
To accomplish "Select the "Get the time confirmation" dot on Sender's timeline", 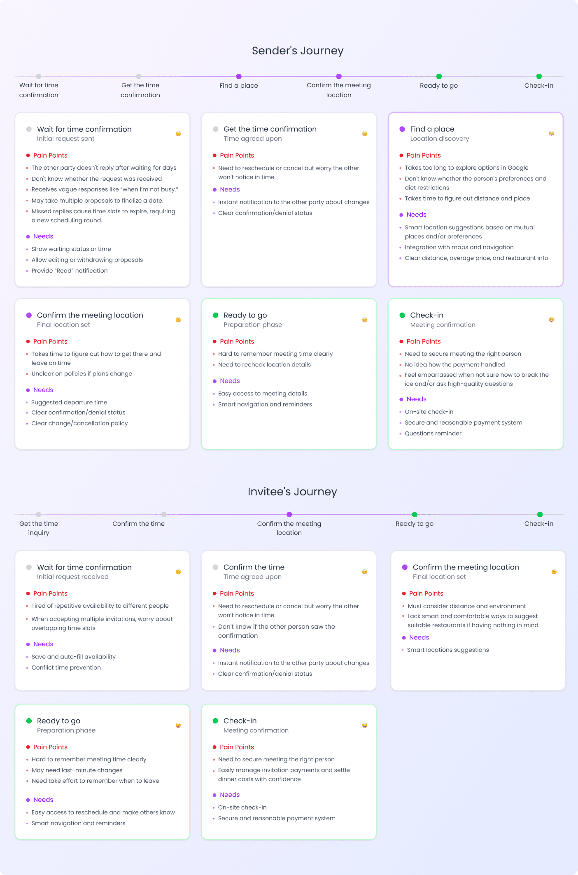I will [x=139, y=76].
